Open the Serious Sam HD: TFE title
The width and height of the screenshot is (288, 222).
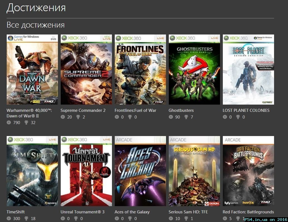tap(188, 212)
